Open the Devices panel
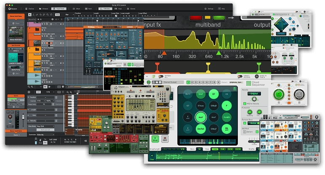 30,9
